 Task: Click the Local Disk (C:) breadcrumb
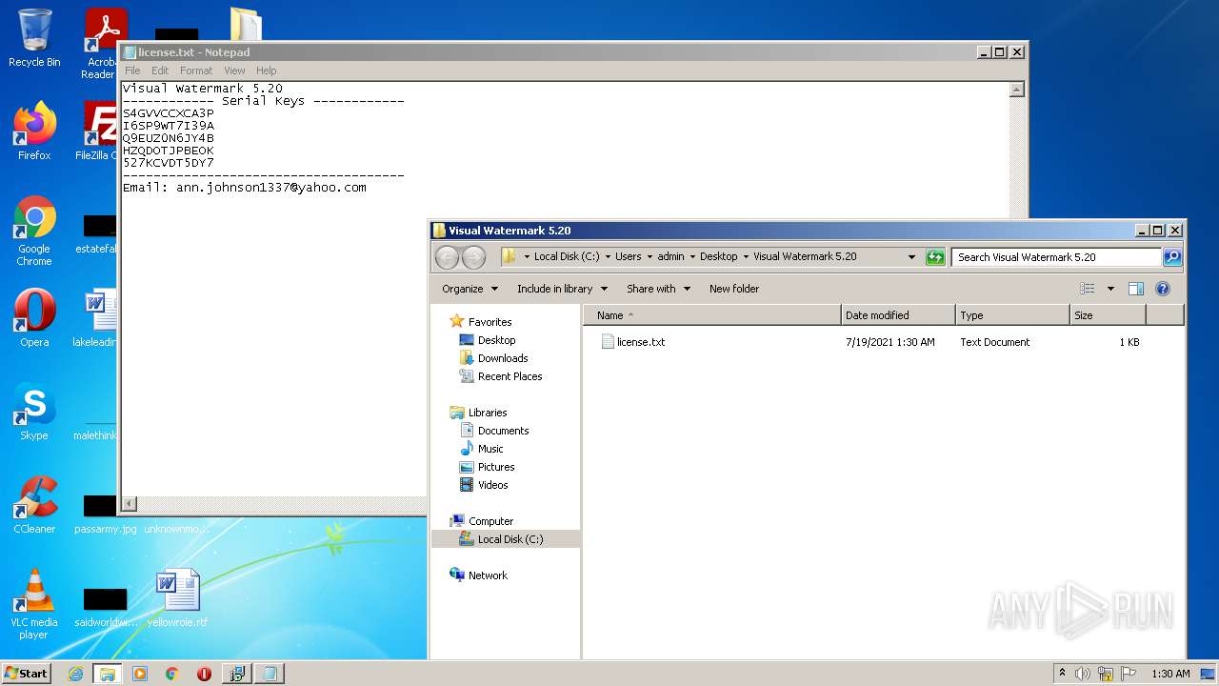[567, 257]
